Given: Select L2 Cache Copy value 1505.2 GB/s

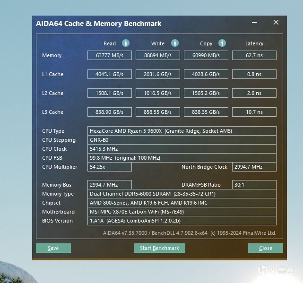Looking at the screenshot, I should point(206,93).
